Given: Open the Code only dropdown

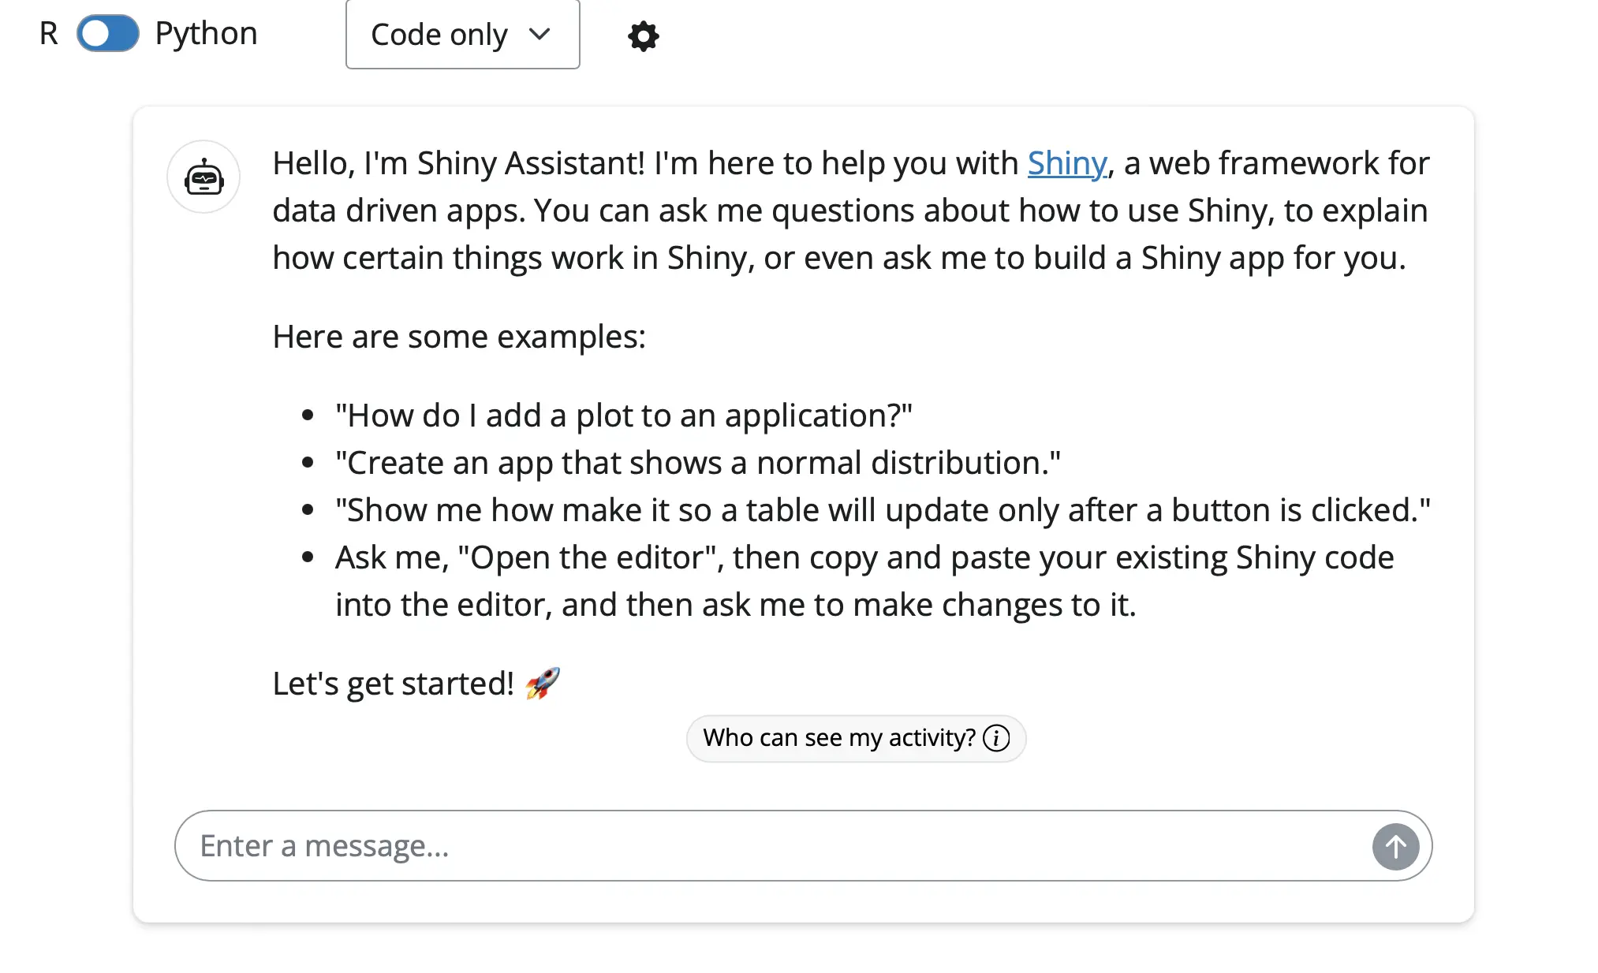Looking at the screenshot, I should [x=462, y=34].
